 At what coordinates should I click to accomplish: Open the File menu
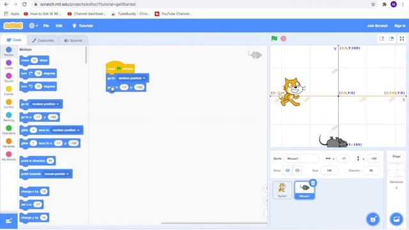click(46, 26)
